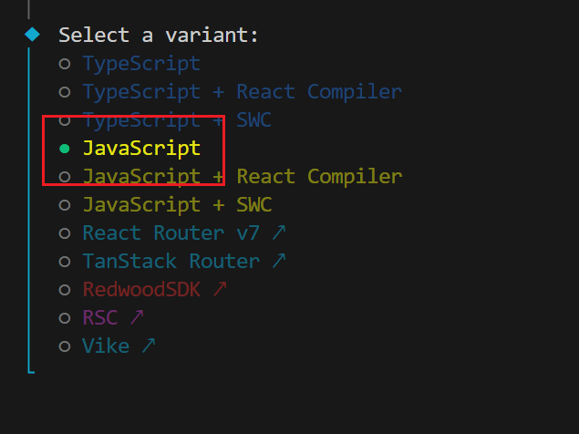Image resolution: width=579 pixels, height=434 pixels.
Task: Click the "JavaScript + SWC" option text
Action: [x=177, y=205]
